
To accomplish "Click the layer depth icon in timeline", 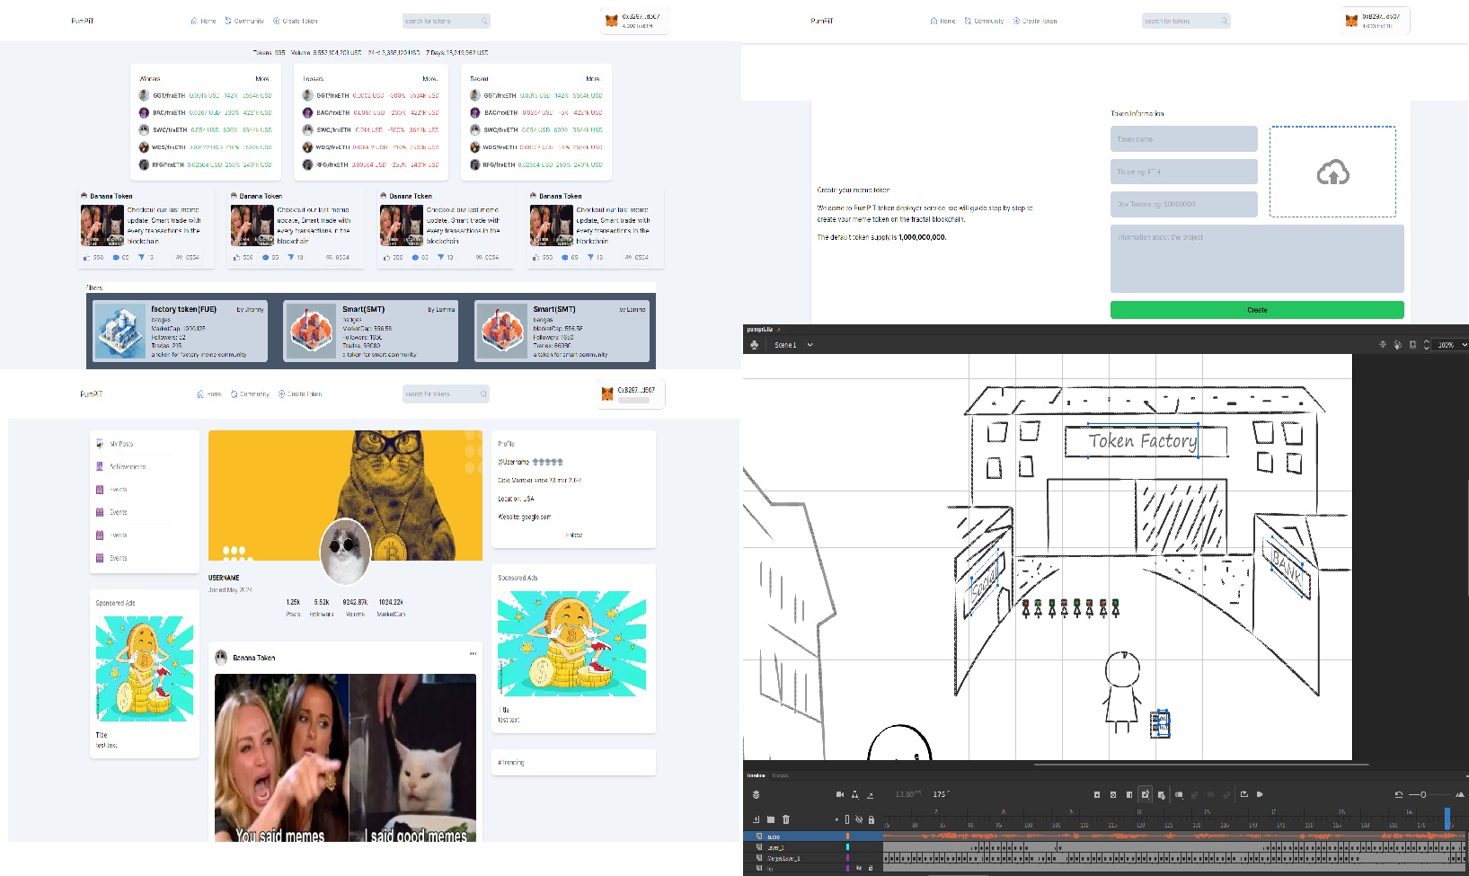I will pyautogui.click(x=870, y=795).
